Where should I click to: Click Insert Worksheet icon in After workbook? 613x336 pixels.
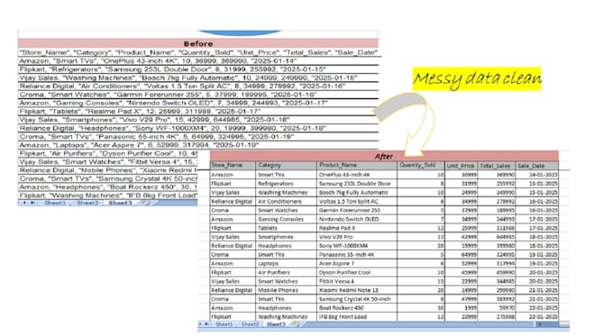(297, 324)
